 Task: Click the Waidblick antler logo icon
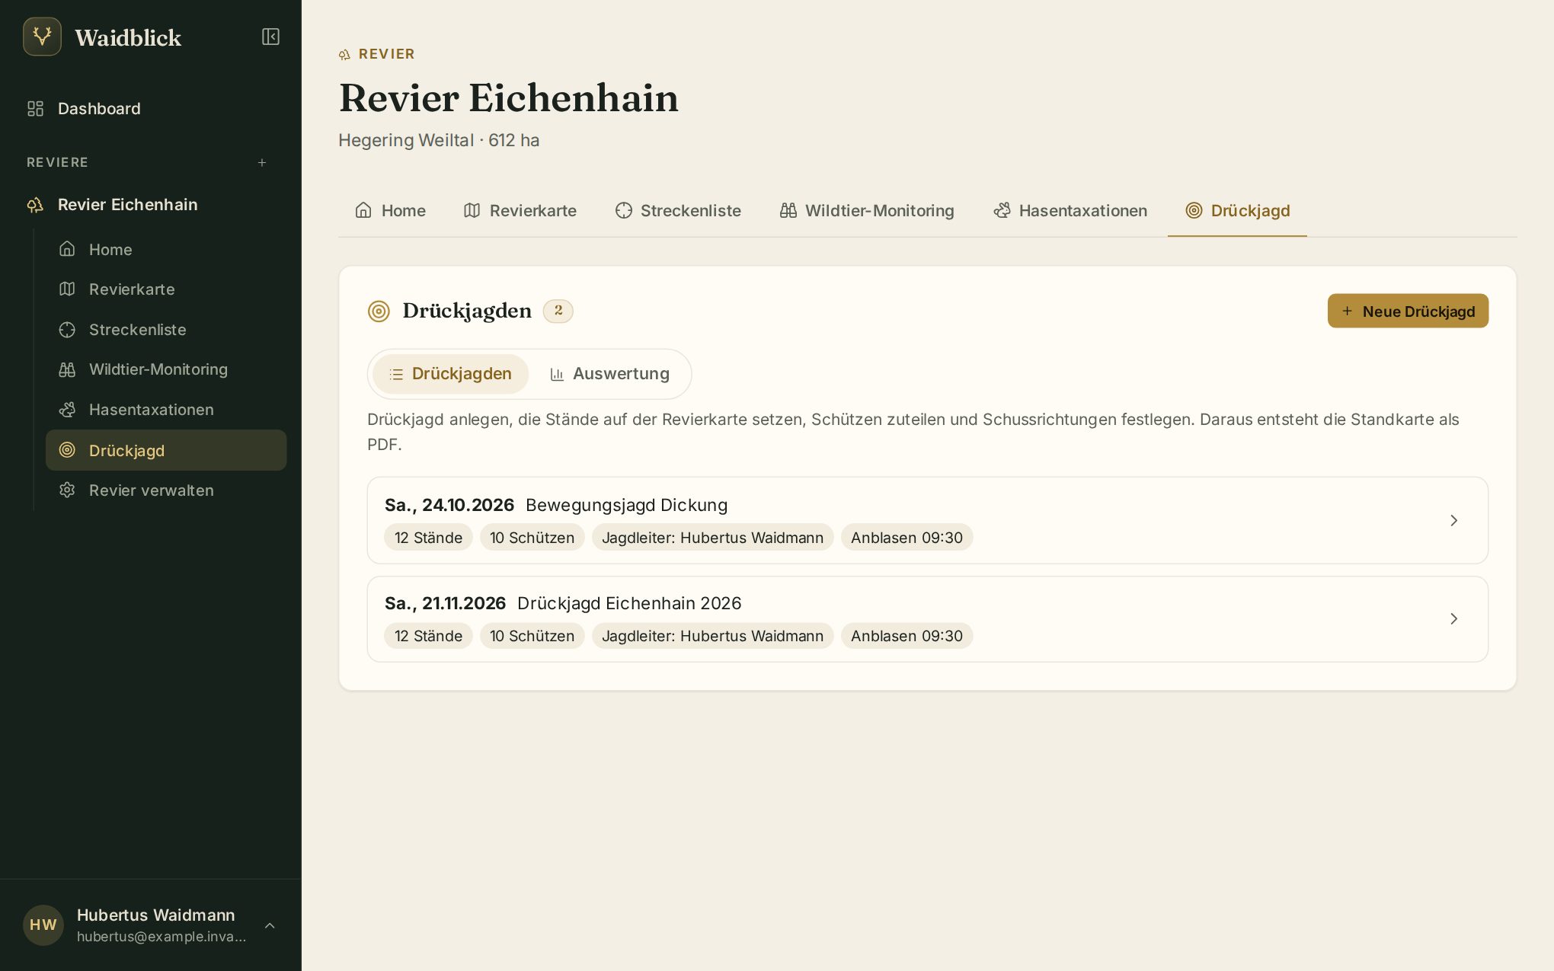42,37
